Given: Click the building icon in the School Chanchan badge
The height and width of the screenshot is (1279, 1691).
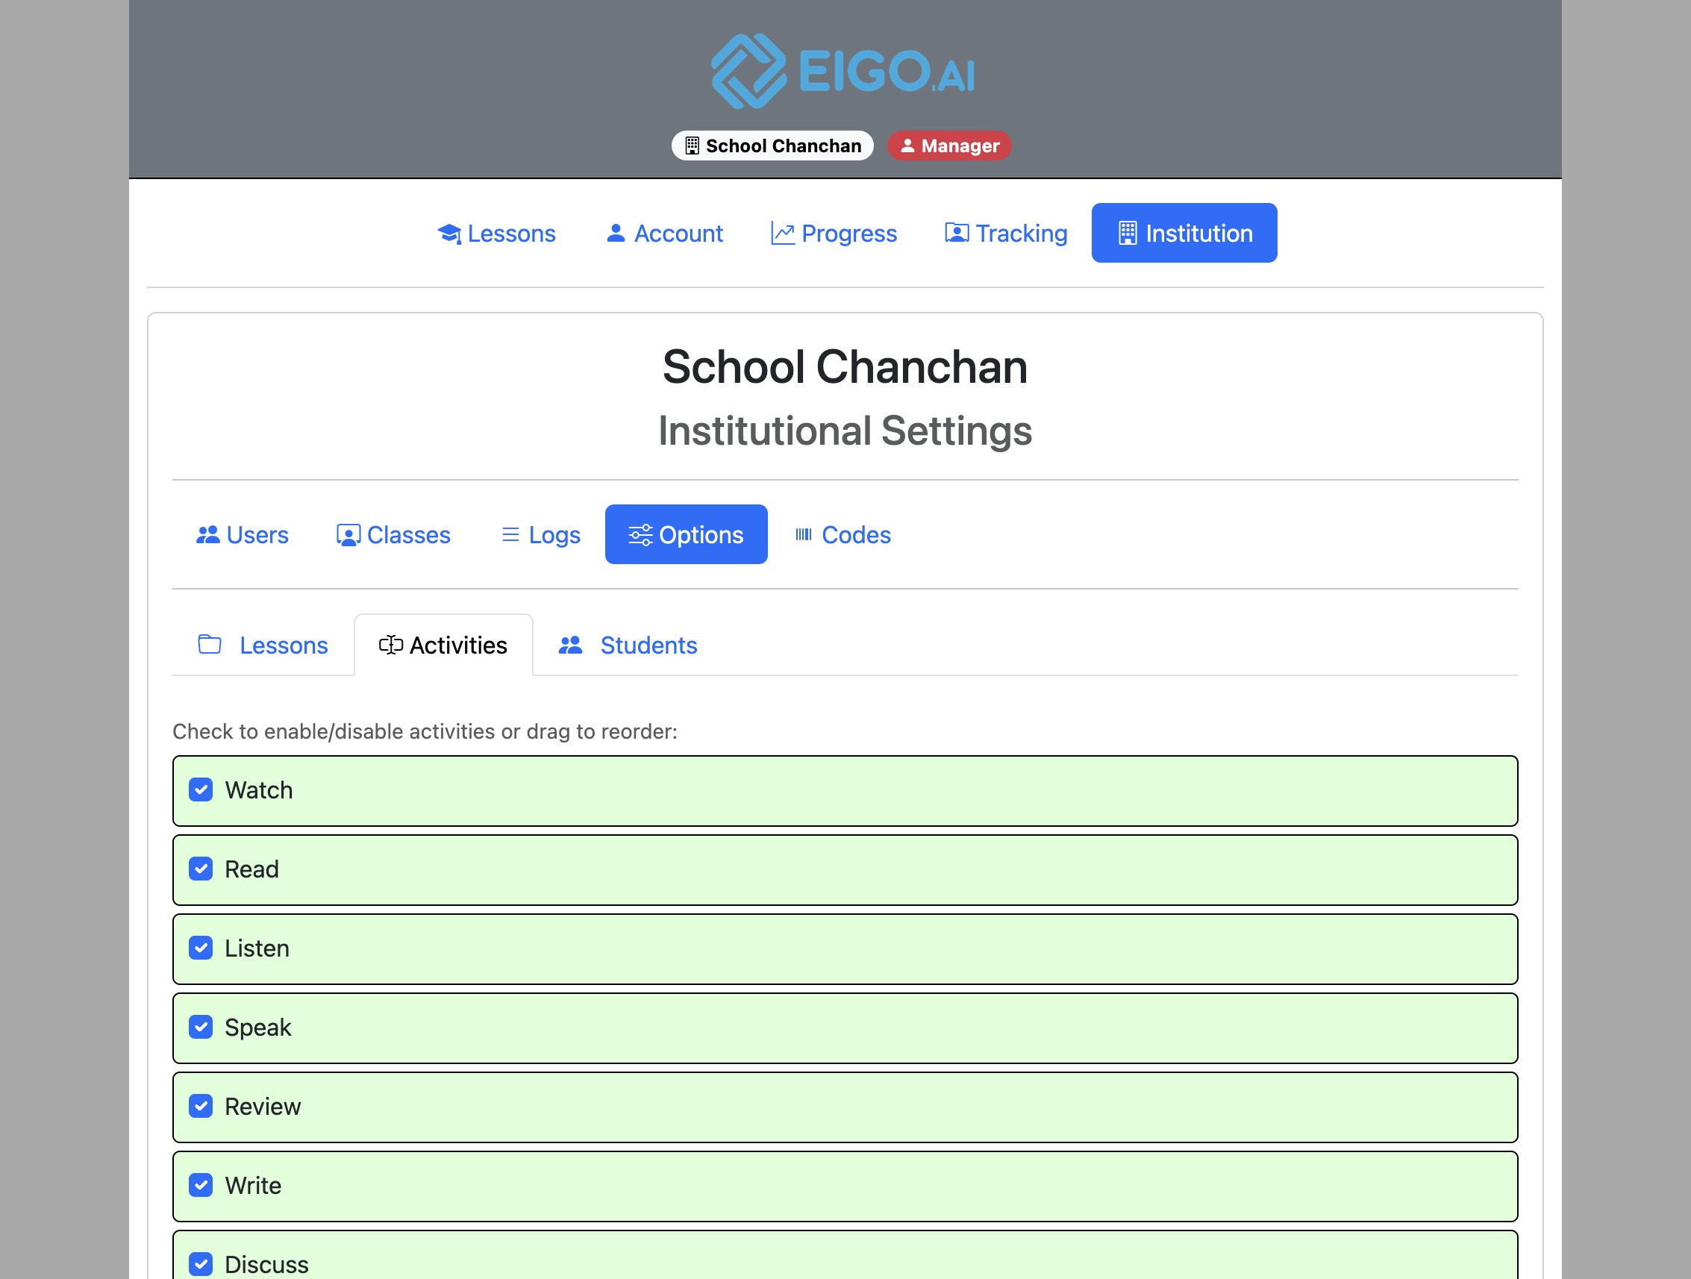Looking at the screenshot, I should click(692, 146).
